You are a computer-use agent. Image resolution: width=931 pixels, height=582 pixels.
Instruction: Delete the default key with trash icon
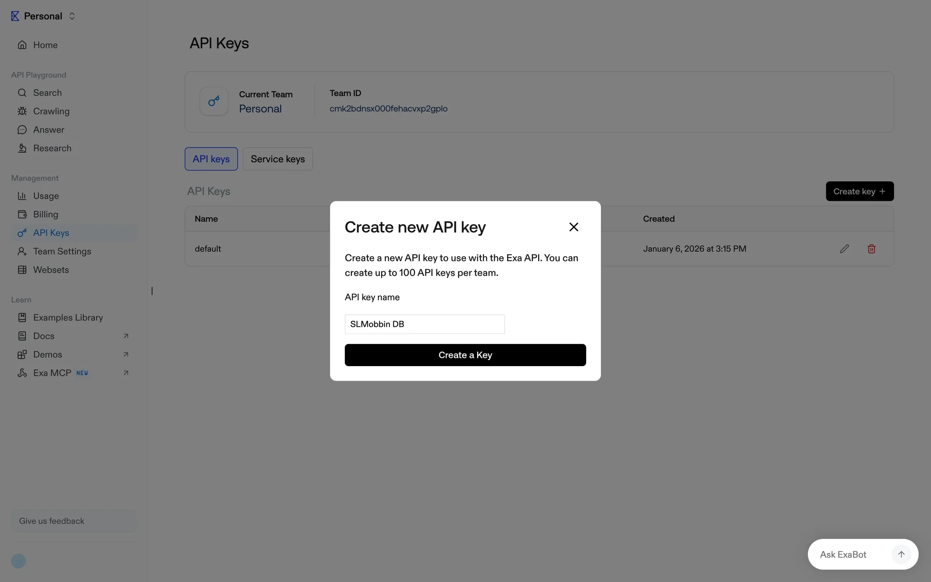click(871, 249)
